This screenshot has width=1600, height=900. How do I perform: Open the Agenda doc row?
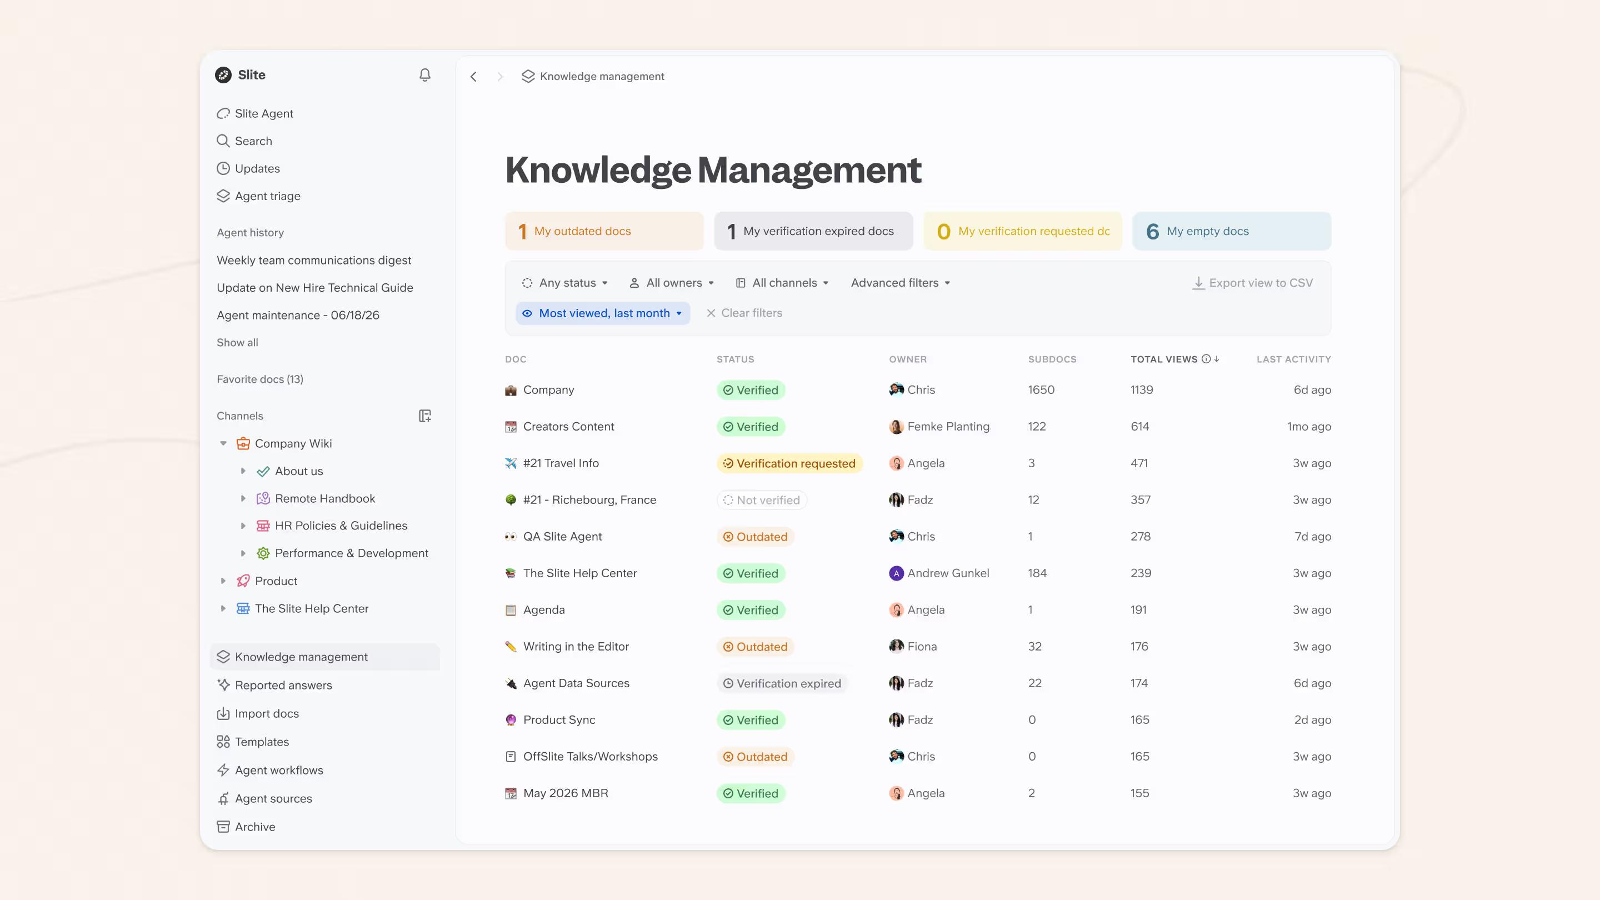(x=918, y=610)
